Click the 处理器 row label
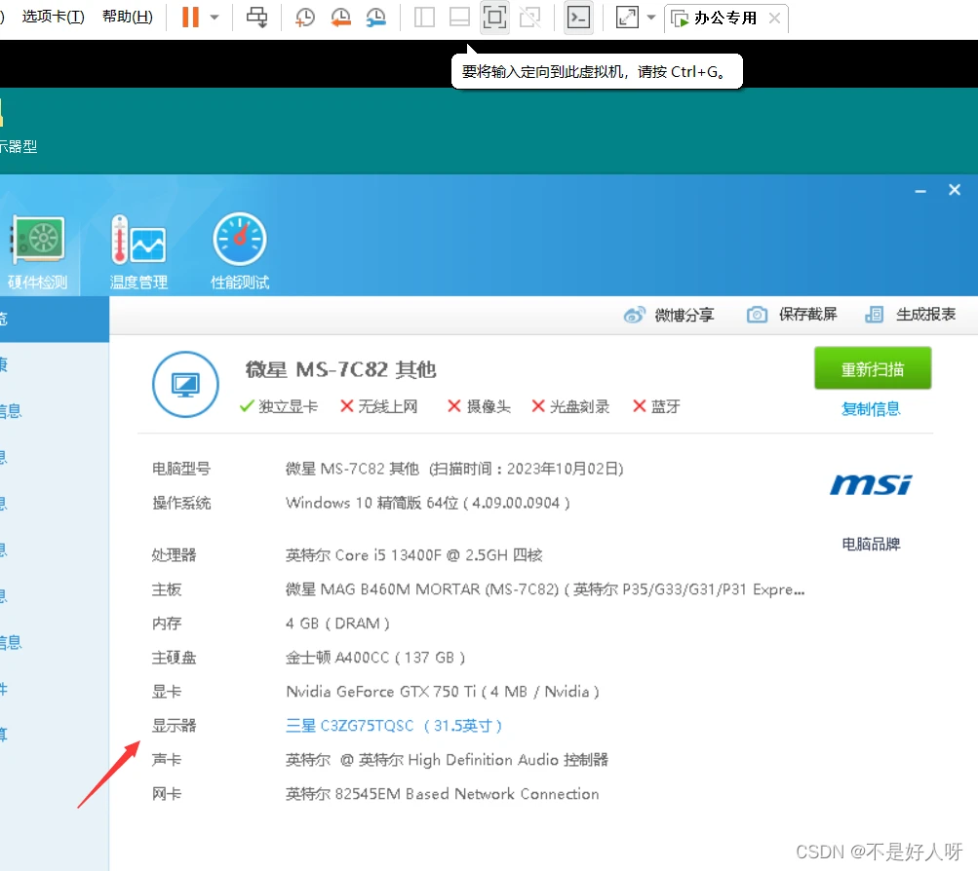The height and width of the screenshot is (871, 978). click(174, 555)
